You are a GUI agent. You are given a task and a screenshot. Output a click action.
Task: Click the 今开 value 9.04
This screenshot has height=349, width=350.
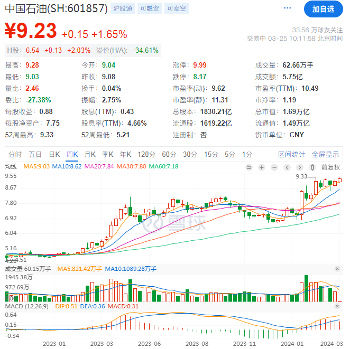108,65
